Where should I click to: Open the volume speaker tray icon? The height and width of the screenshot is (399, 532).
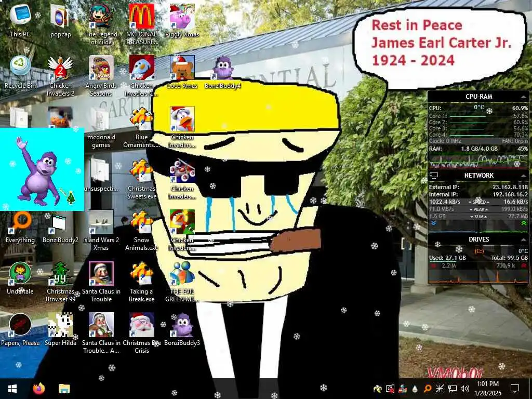pos(465,389)
